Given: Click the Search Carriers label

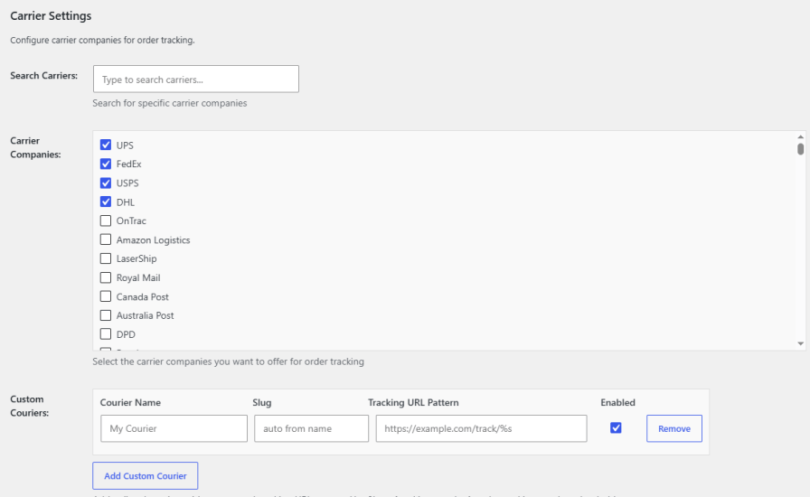Looking at the screenshot, I should click(x=44, y=75).
